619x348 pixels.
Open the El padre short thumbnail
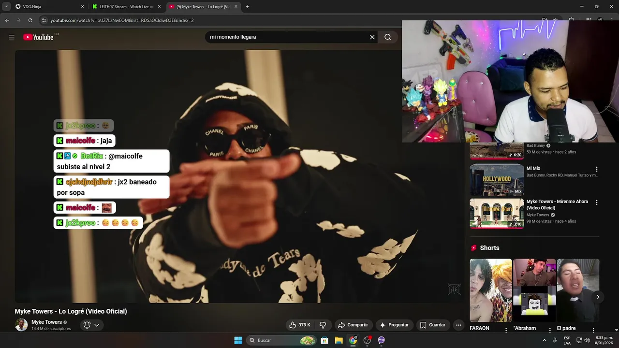578,290
